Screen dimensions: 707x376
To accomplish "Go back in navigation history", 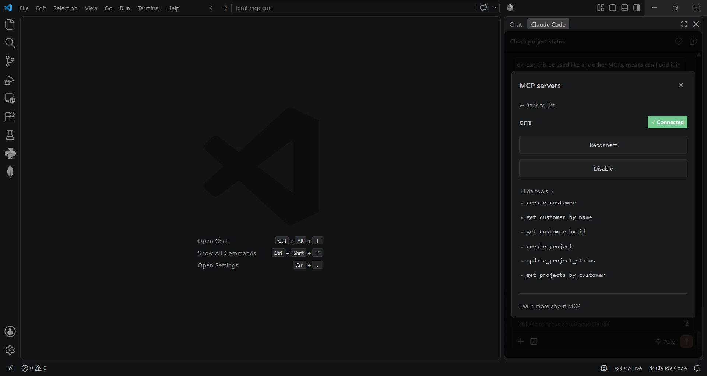I will click(x=212, y=8).
